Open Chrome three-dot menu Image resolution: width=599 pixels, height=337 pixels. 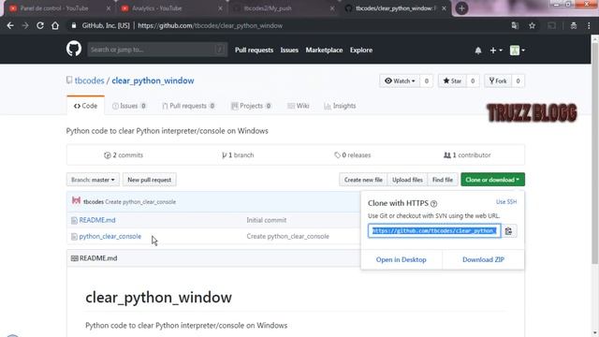tap(589, 25)
